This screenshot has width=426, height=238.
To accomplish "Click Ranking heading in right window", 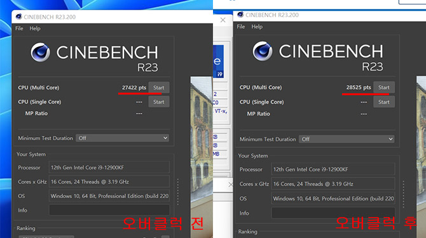I will point(247,232).
